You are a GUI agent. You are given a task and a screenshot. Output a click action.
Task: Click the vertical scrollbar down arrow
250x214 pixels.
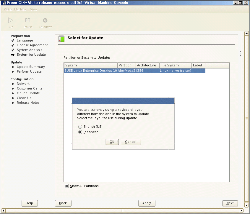246,205
